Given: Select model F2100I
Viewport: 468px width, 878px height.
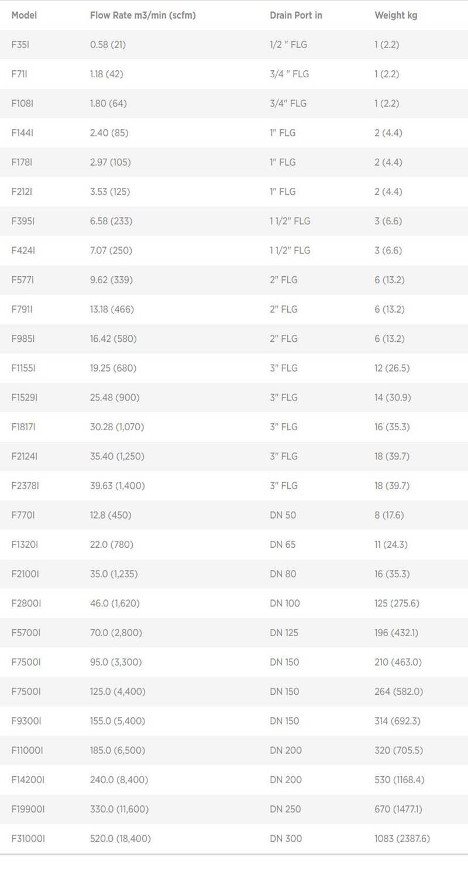Looking at the screenshot, I should [x=25, y=574].
